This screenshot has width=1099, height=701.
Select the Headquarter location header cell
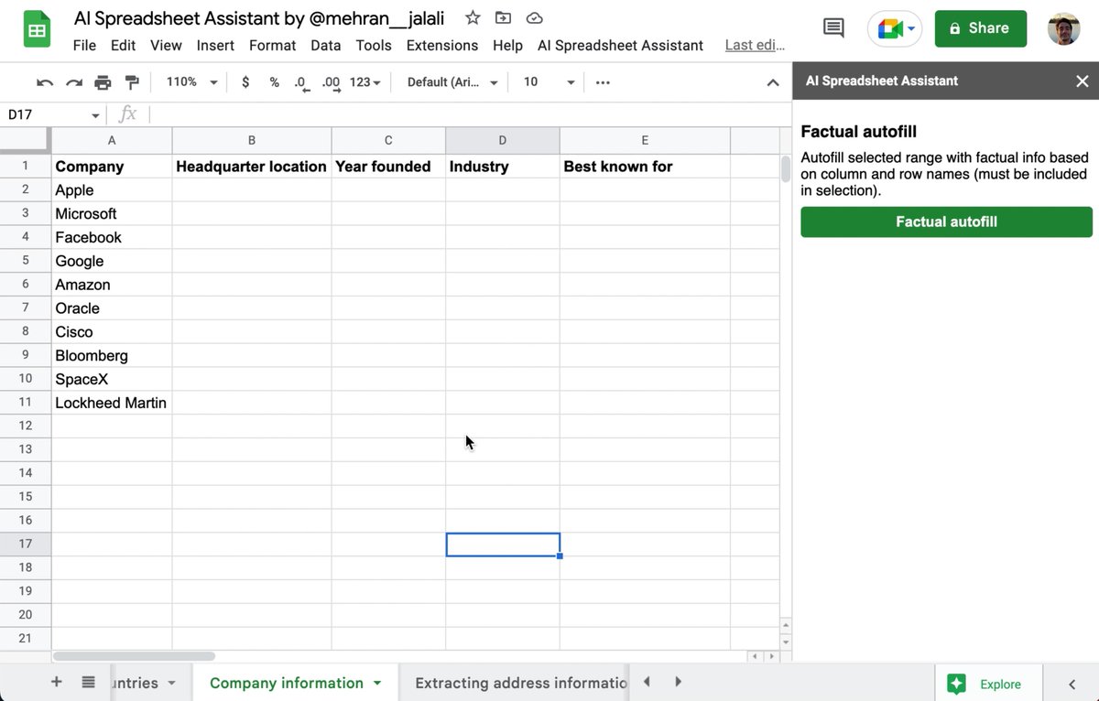pos(252,167)
